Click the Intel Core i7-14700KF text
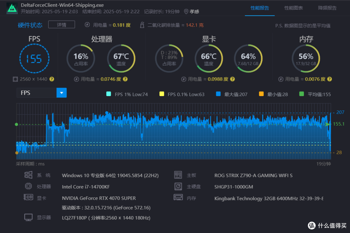350x233 pixels. [86, 187]
